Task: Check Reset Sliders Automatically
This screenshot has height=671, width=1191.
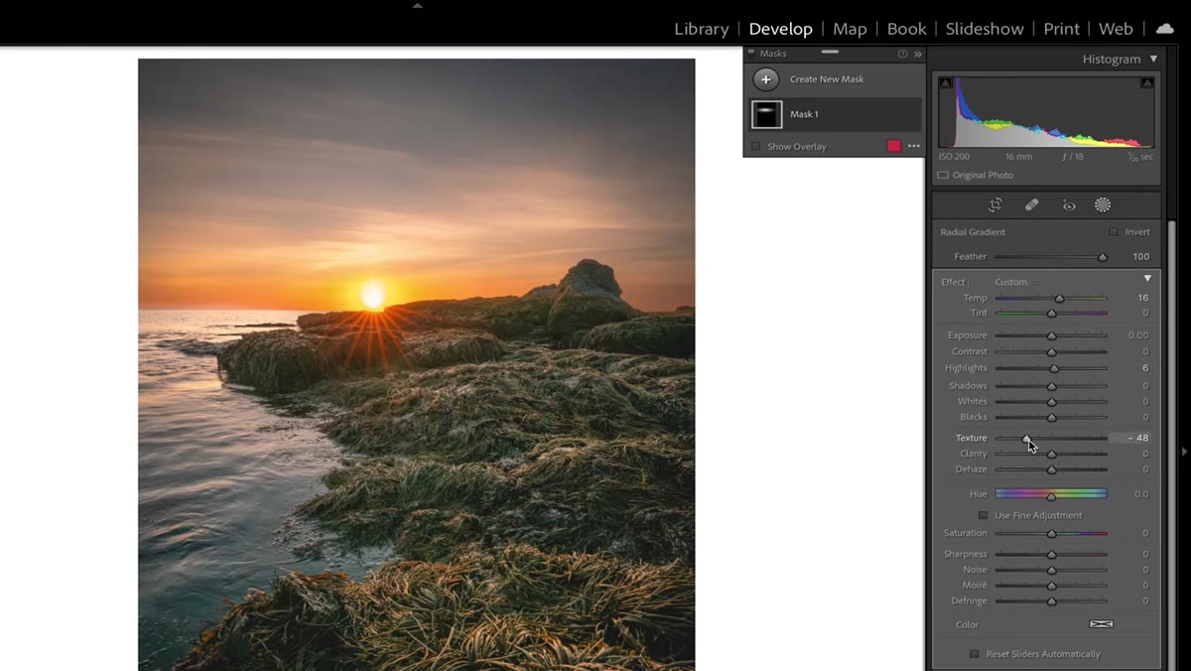Action: tap(975, 654)
